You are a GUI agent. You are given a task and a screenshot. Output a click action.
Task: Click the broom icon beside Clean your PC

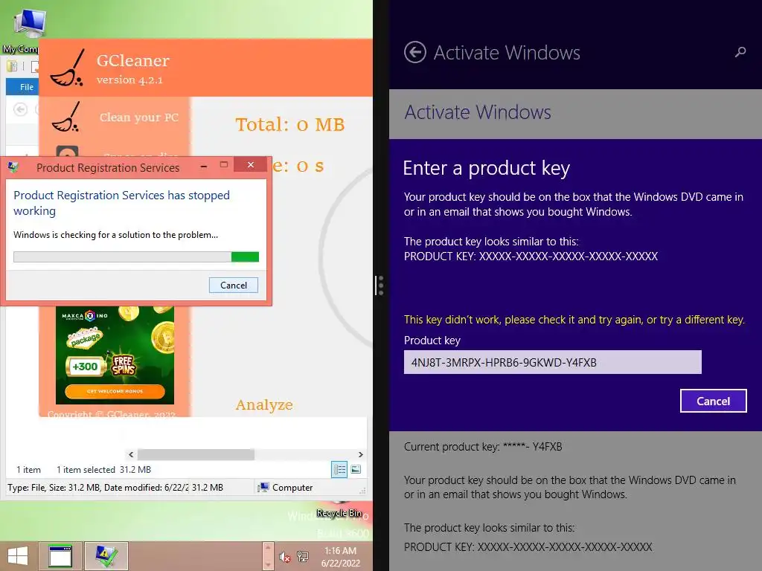pos(65,117)
